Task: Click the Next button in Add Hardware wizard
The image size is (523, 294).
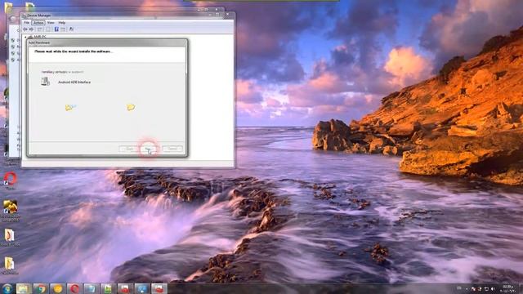Action: [150, 149]
